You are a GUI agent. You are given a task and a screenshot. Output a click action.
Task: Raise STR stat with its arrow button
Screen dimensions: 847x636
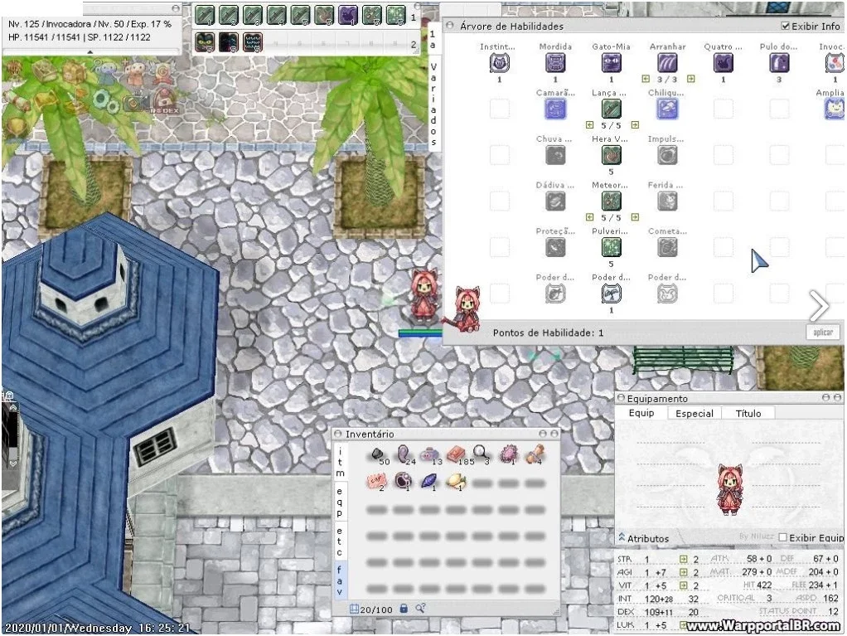pos(684,559)
